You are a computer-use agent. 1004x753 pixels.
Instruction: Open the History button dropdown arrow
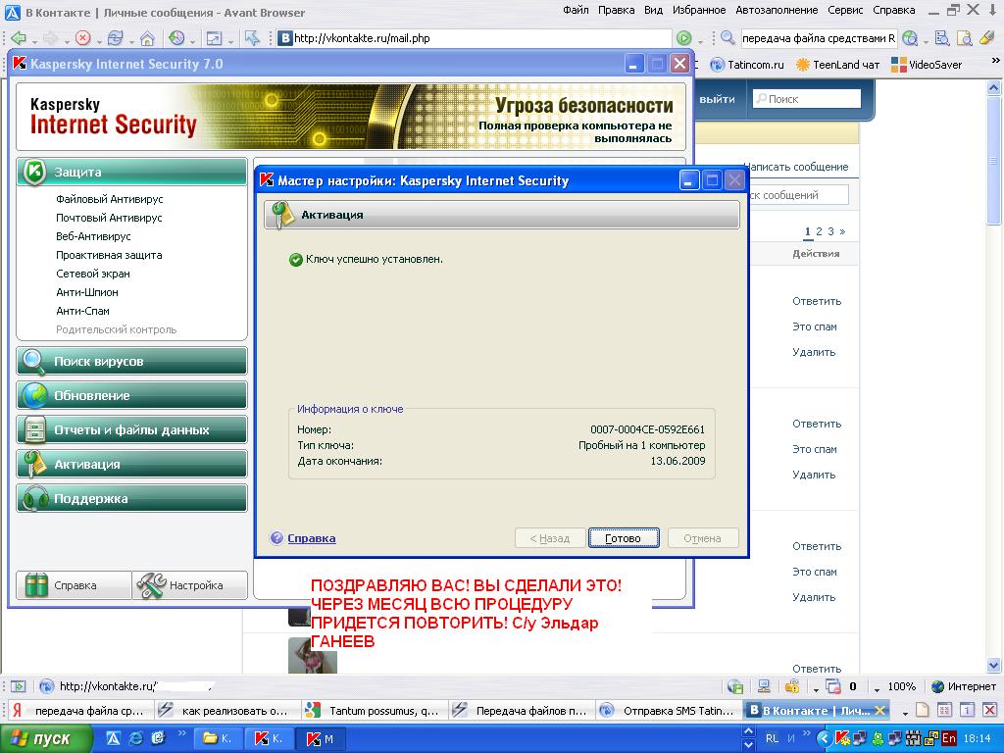[192, 41]
